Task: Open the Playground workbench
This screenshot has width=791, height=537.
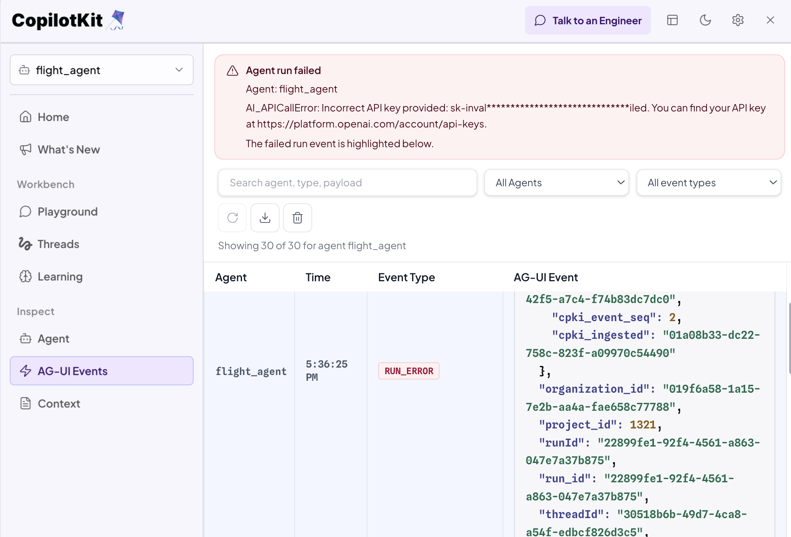Action: coord(102,211)
